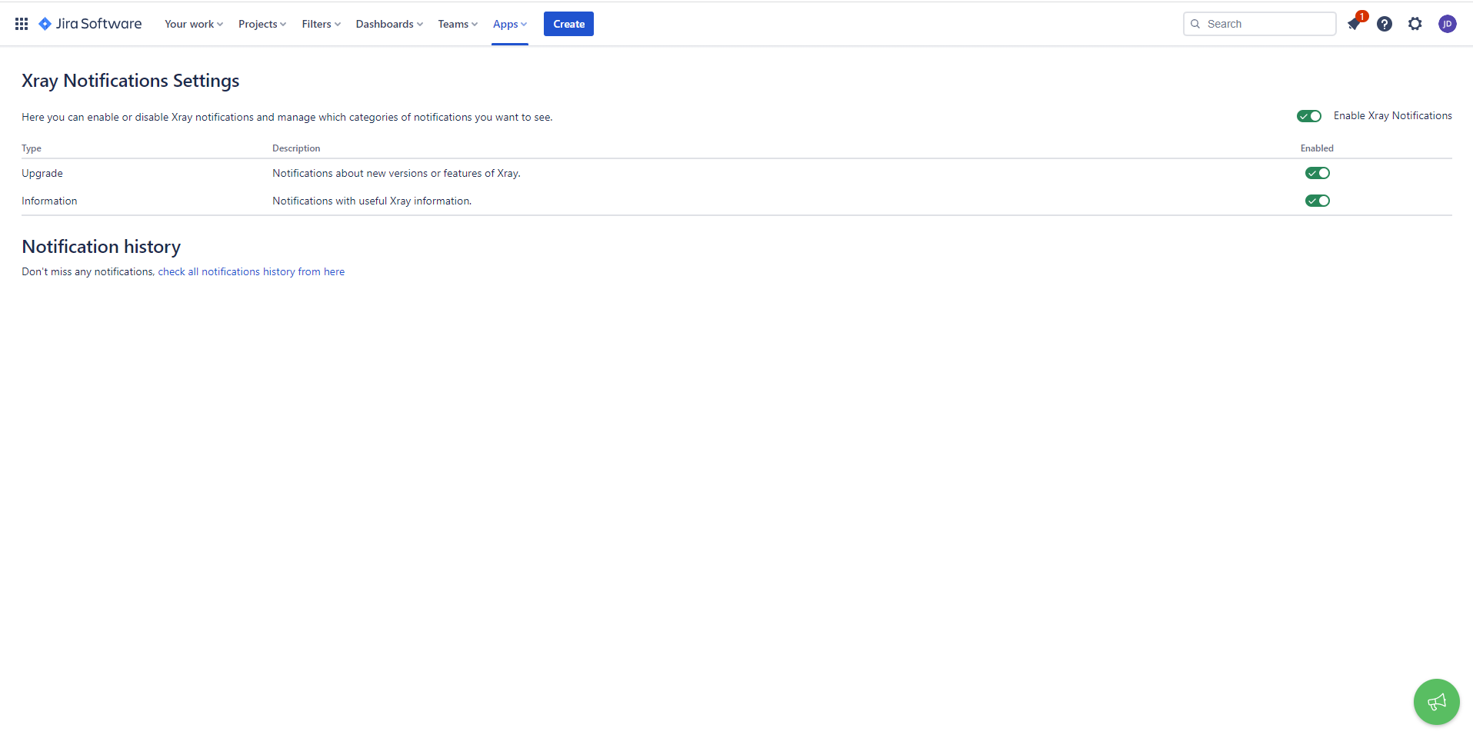Image resolution: width=1473 pixels, height=738 pixels.
Task: Click the blue Create button
Action: pyautogui.click(x=568, y=24)
